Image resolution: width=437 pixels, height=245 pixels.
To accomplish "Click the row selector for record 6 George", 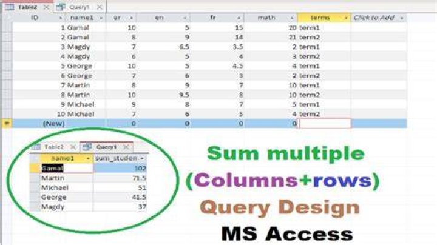I will pyautogui.click(x=7, y=75).
